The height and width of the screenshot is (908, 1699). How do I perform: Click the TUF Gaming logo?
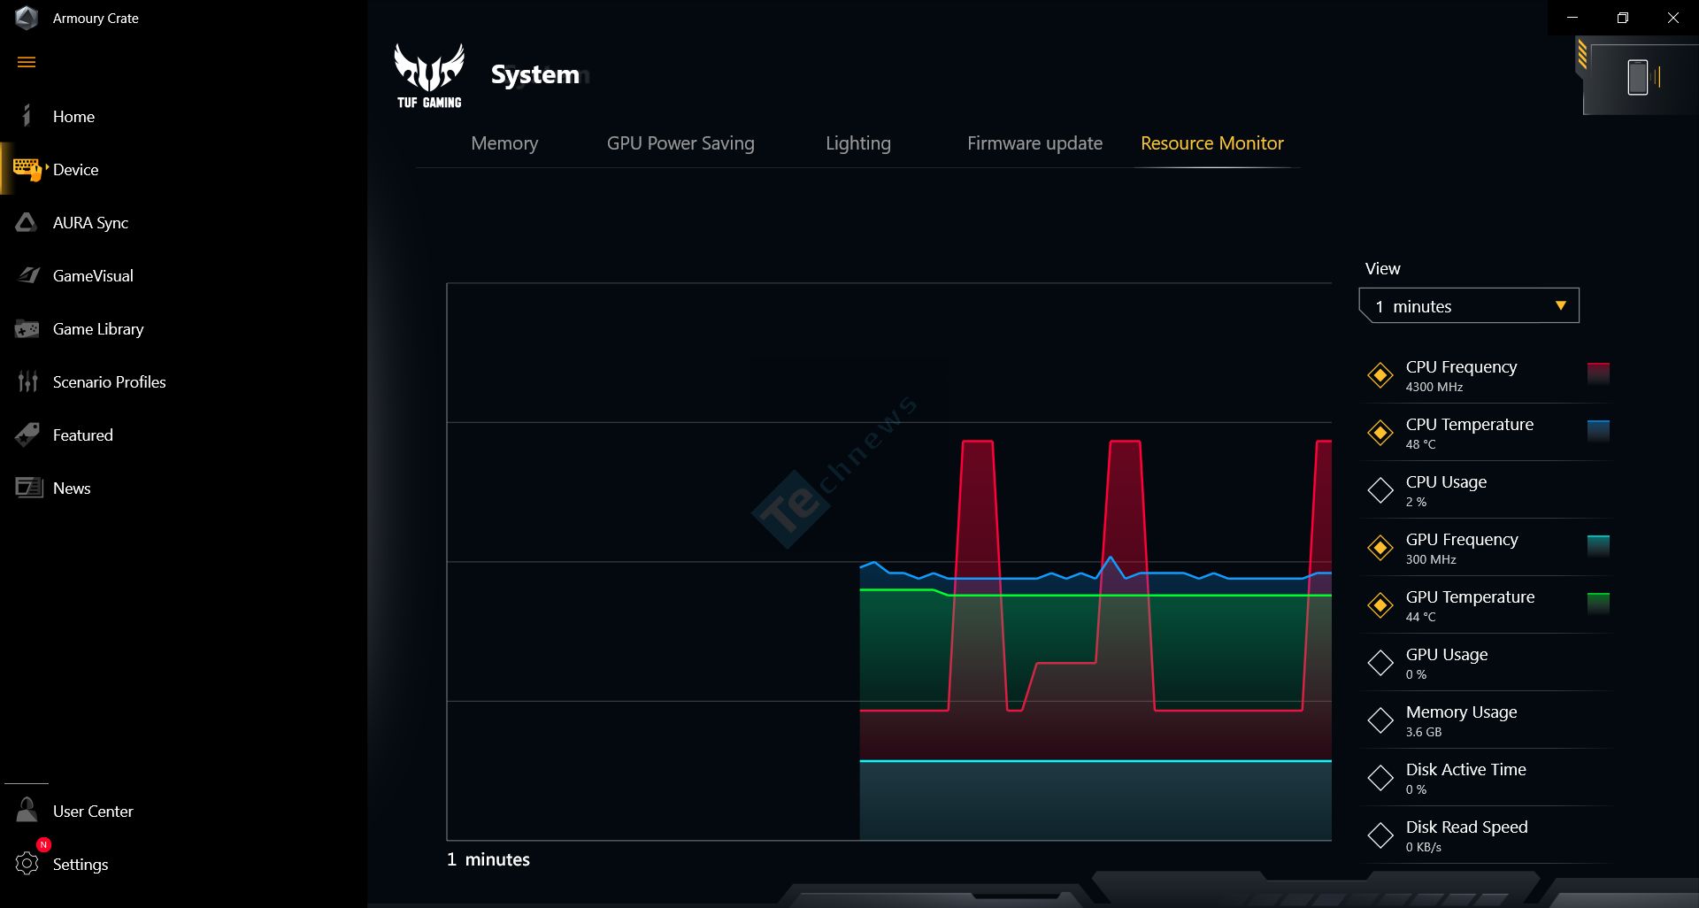click(429, 76)
